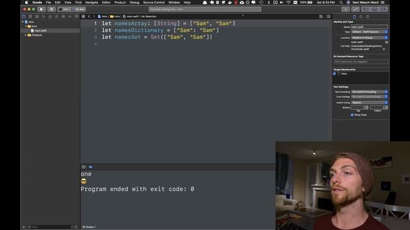Adjust editor options icon in jump bar
Screen dimensions: 410x230
(321, 17)
